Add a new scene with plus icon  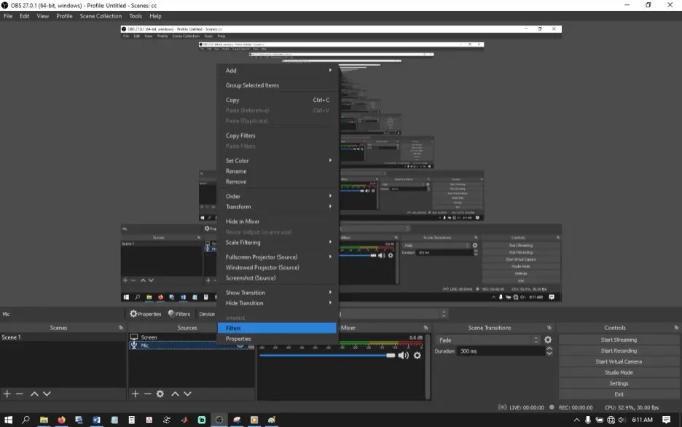pyautogui.click(x=7, y=393)
